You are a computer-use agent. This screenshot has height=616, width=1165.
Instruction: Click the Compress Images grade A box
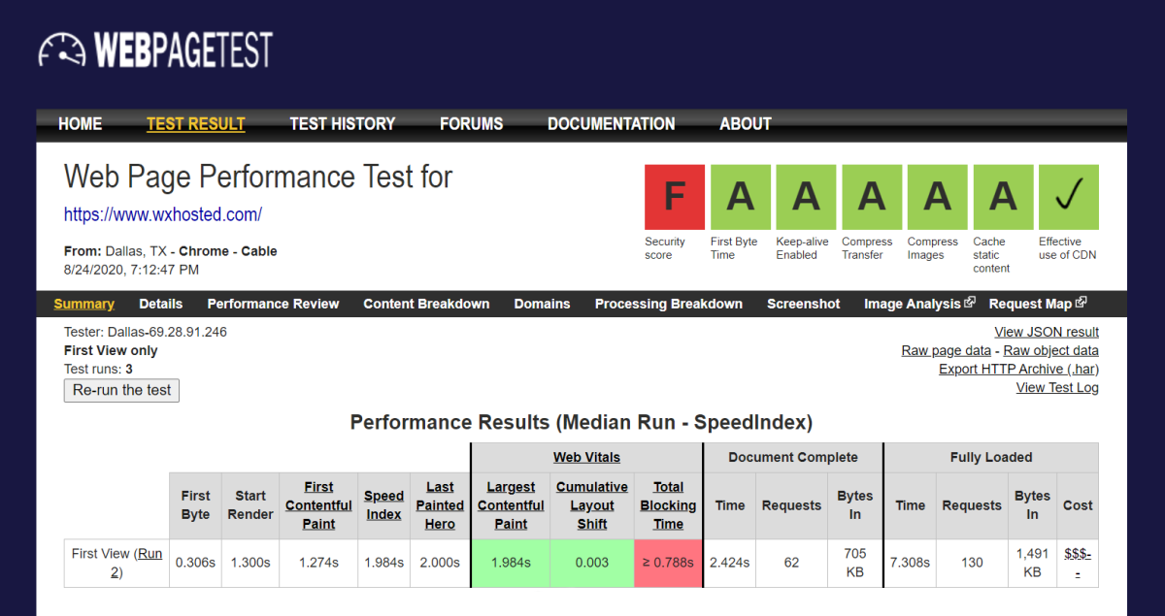pyautogui.click(x=937, y=197)
